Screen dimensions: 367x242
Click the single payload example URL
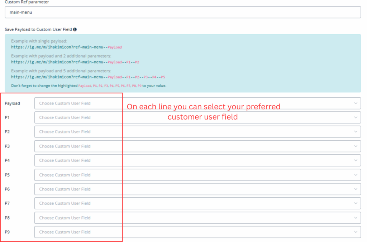point(66,47)
